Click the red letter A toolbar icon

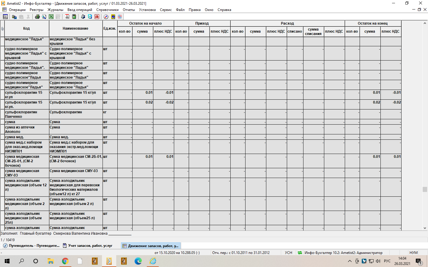tap(97, 17)
